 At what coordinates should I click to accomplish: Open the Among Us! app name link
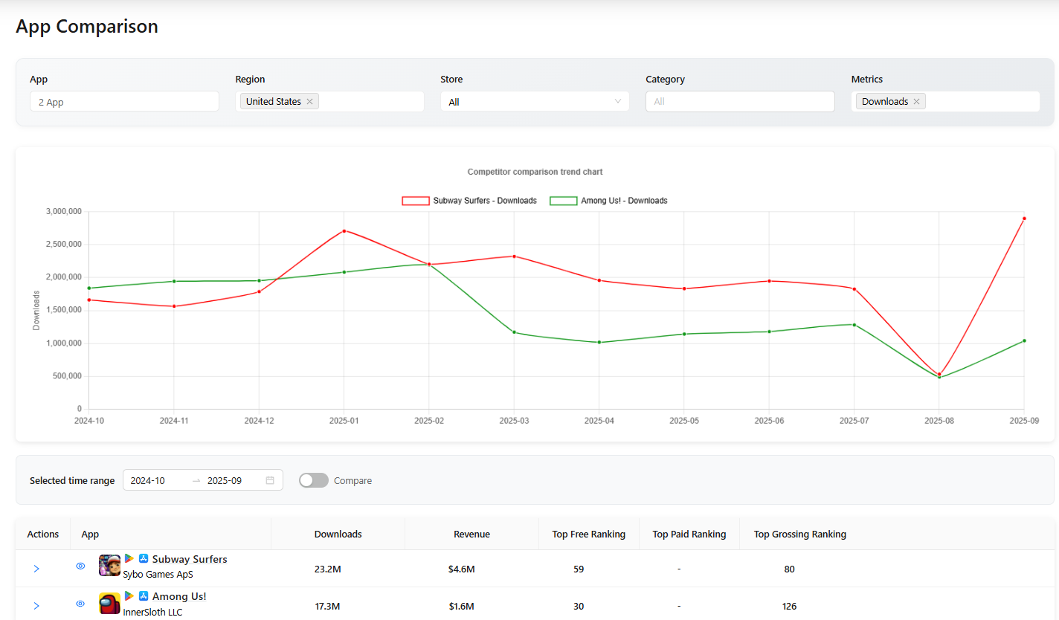click(179, 596)
